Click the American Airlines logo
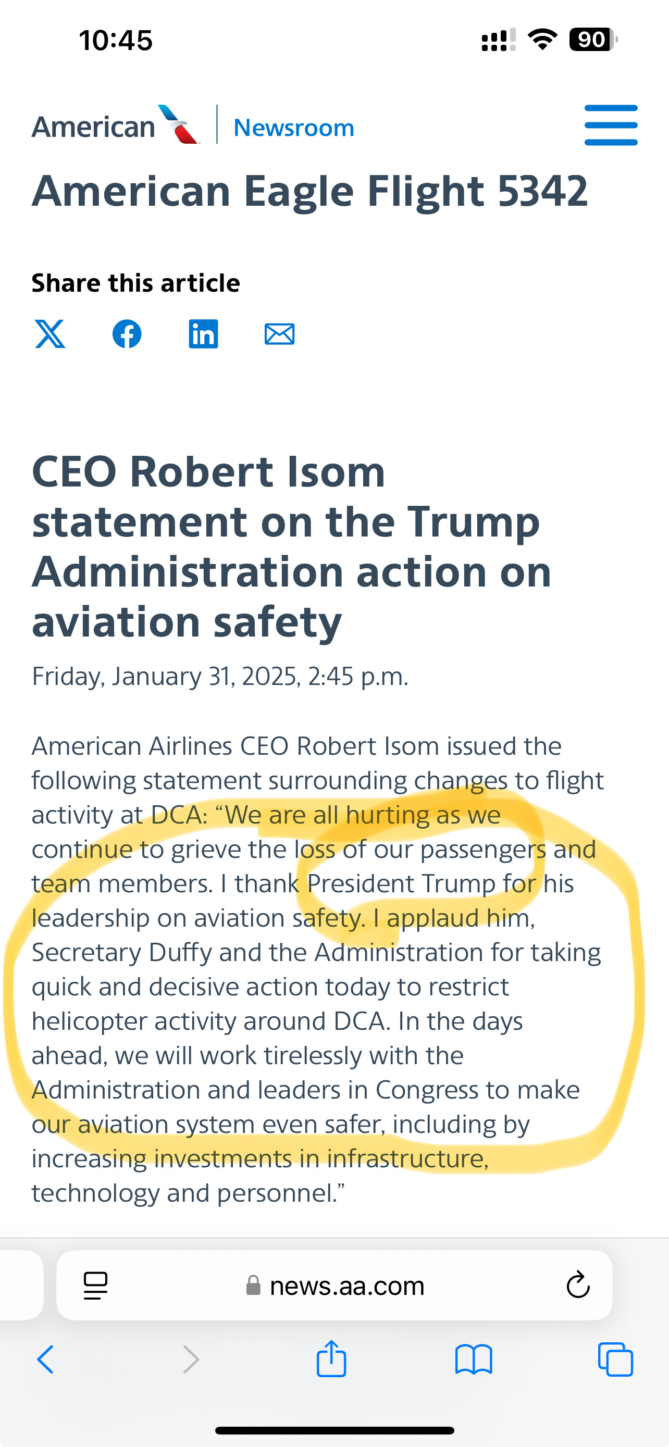The height and width of the screenshot is (1447, 669). pyautogui.click(x=115, y=125)
